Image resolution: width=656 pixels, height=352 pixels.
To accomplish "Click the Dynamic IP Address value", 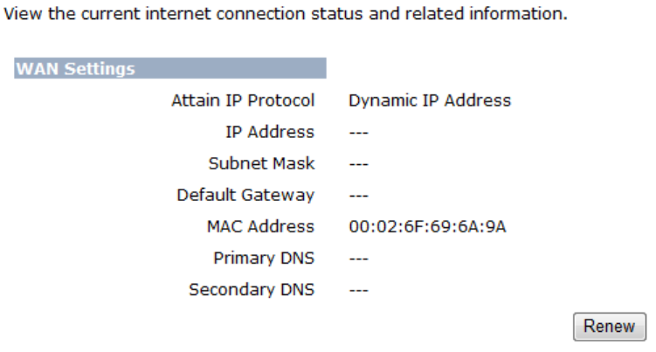I will (x=429, y=100).
